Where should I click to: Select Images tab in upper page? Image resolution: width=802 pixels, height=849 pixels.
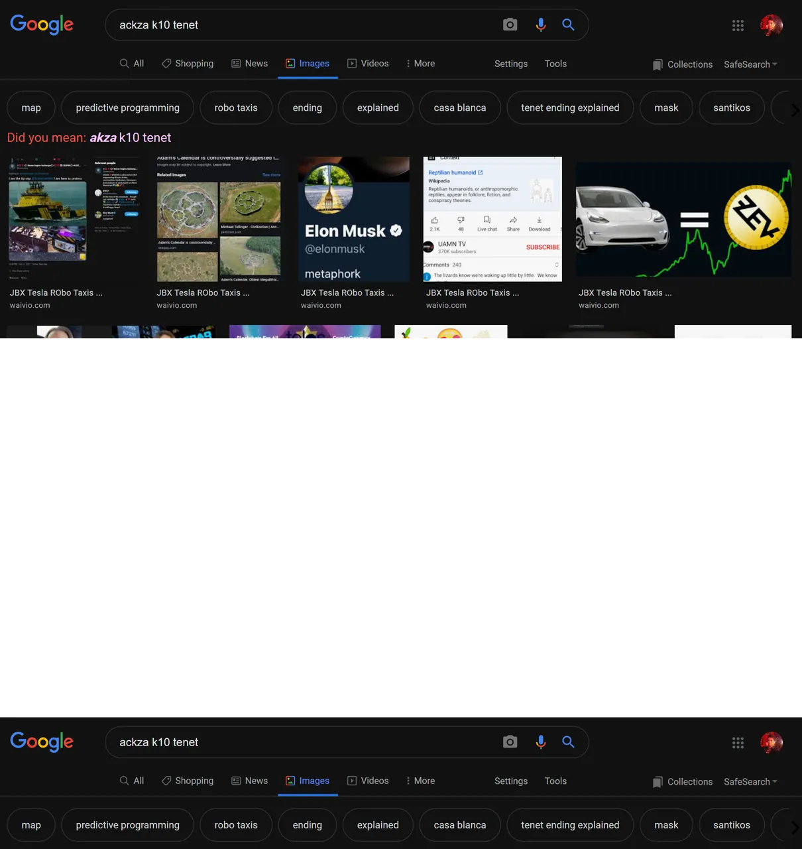[308, 64]
